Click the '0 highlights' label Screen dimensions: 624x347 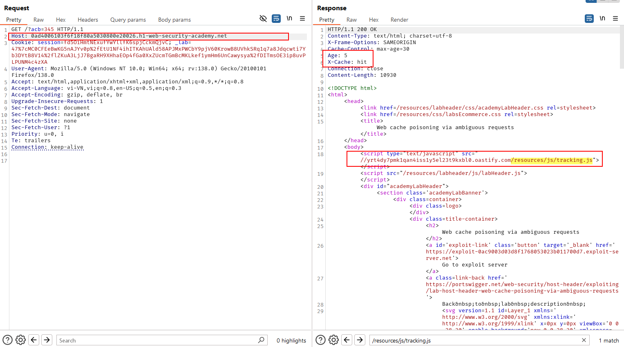point(291,340)
